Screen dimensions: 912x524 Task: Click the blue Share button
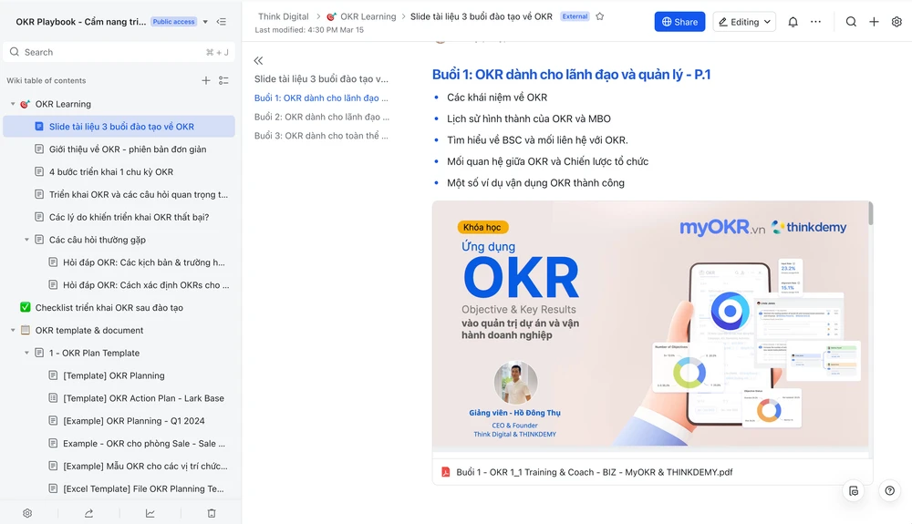[679, 22]
